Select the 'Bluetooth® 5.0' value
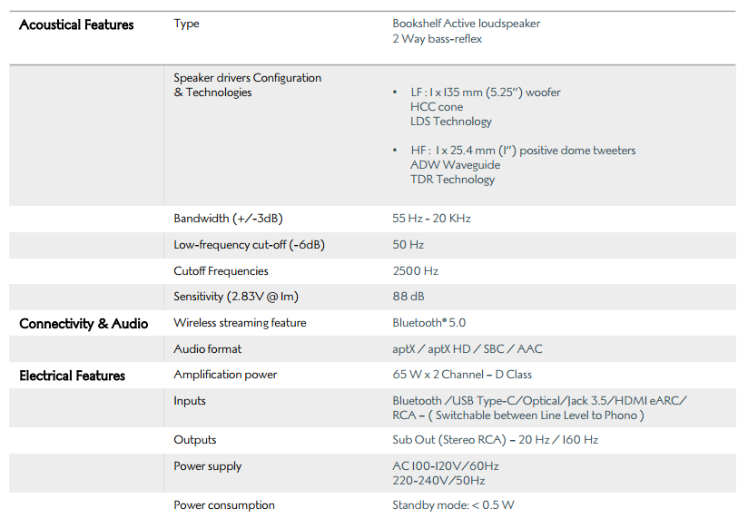Image resolution: width=748 pixels, height=518 pixels. (428, 323)
